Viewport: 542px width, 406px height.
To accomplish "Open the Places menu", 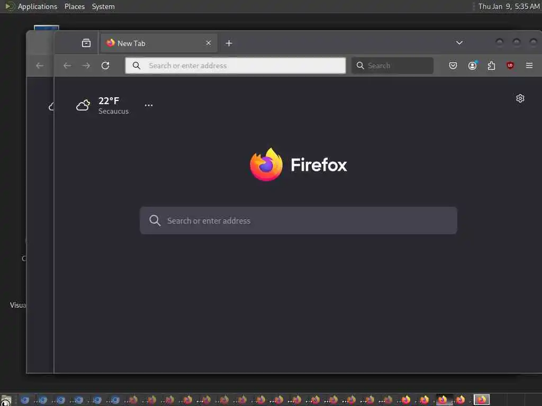I will 75,6.
